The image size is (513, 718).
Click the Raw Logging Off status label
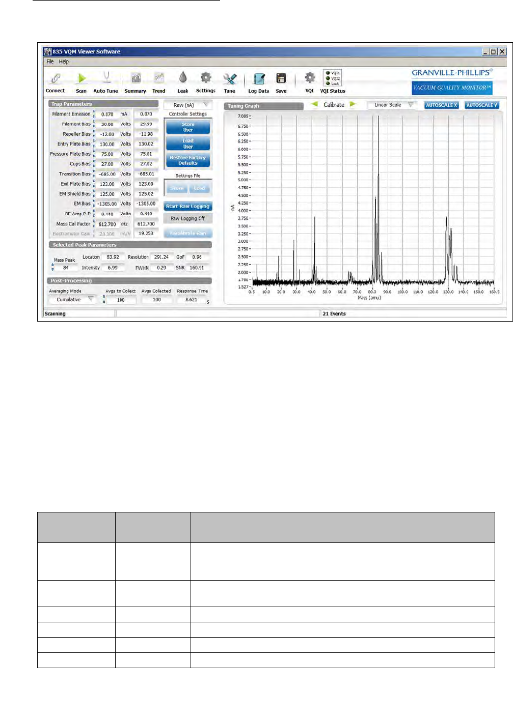(x=188, y=218)
